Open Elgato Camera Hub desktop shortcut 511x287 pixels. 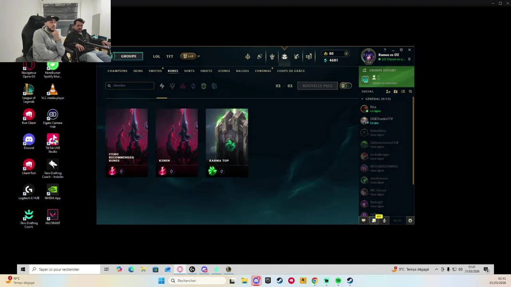53,118
